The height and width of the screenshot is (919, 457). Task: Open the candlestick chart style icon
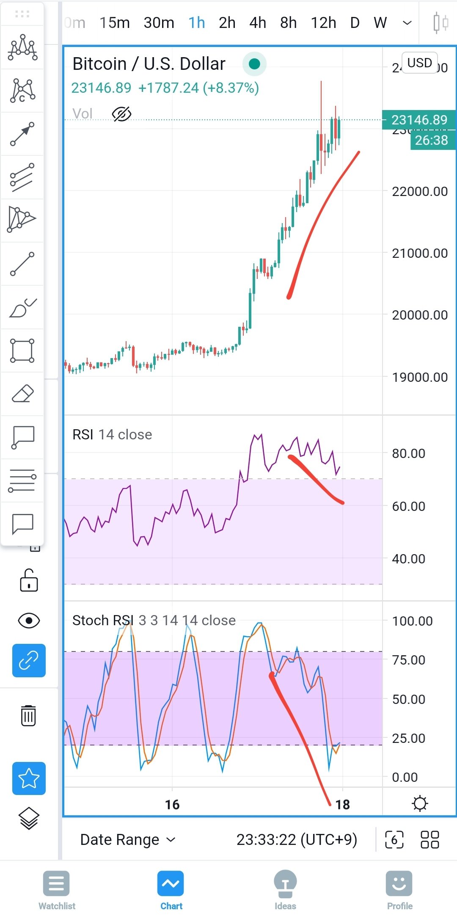pos(440,22)
